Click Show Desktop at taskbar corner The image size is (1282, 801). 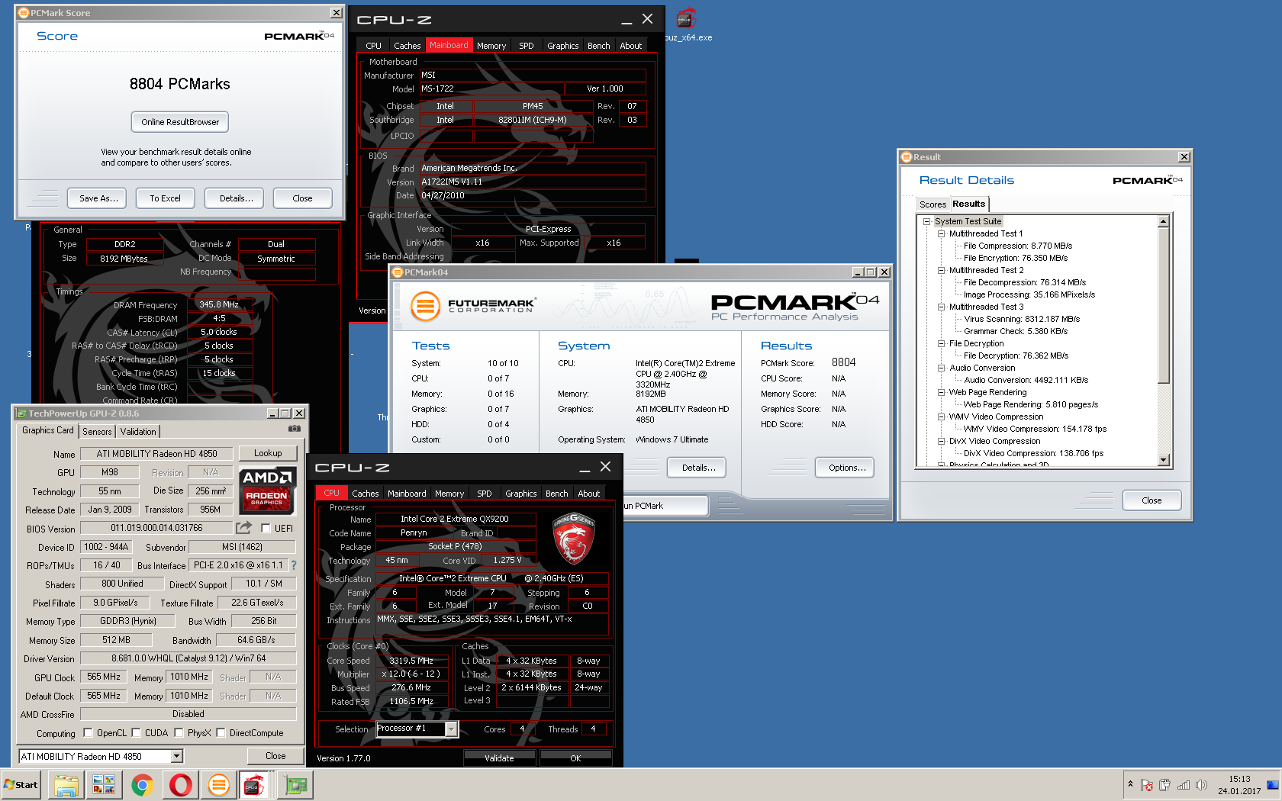1273,785
